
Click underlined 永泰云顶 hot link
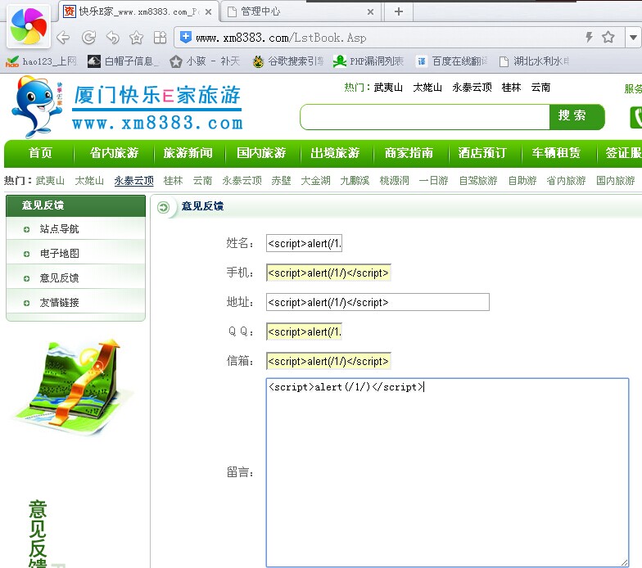[134, 180]
